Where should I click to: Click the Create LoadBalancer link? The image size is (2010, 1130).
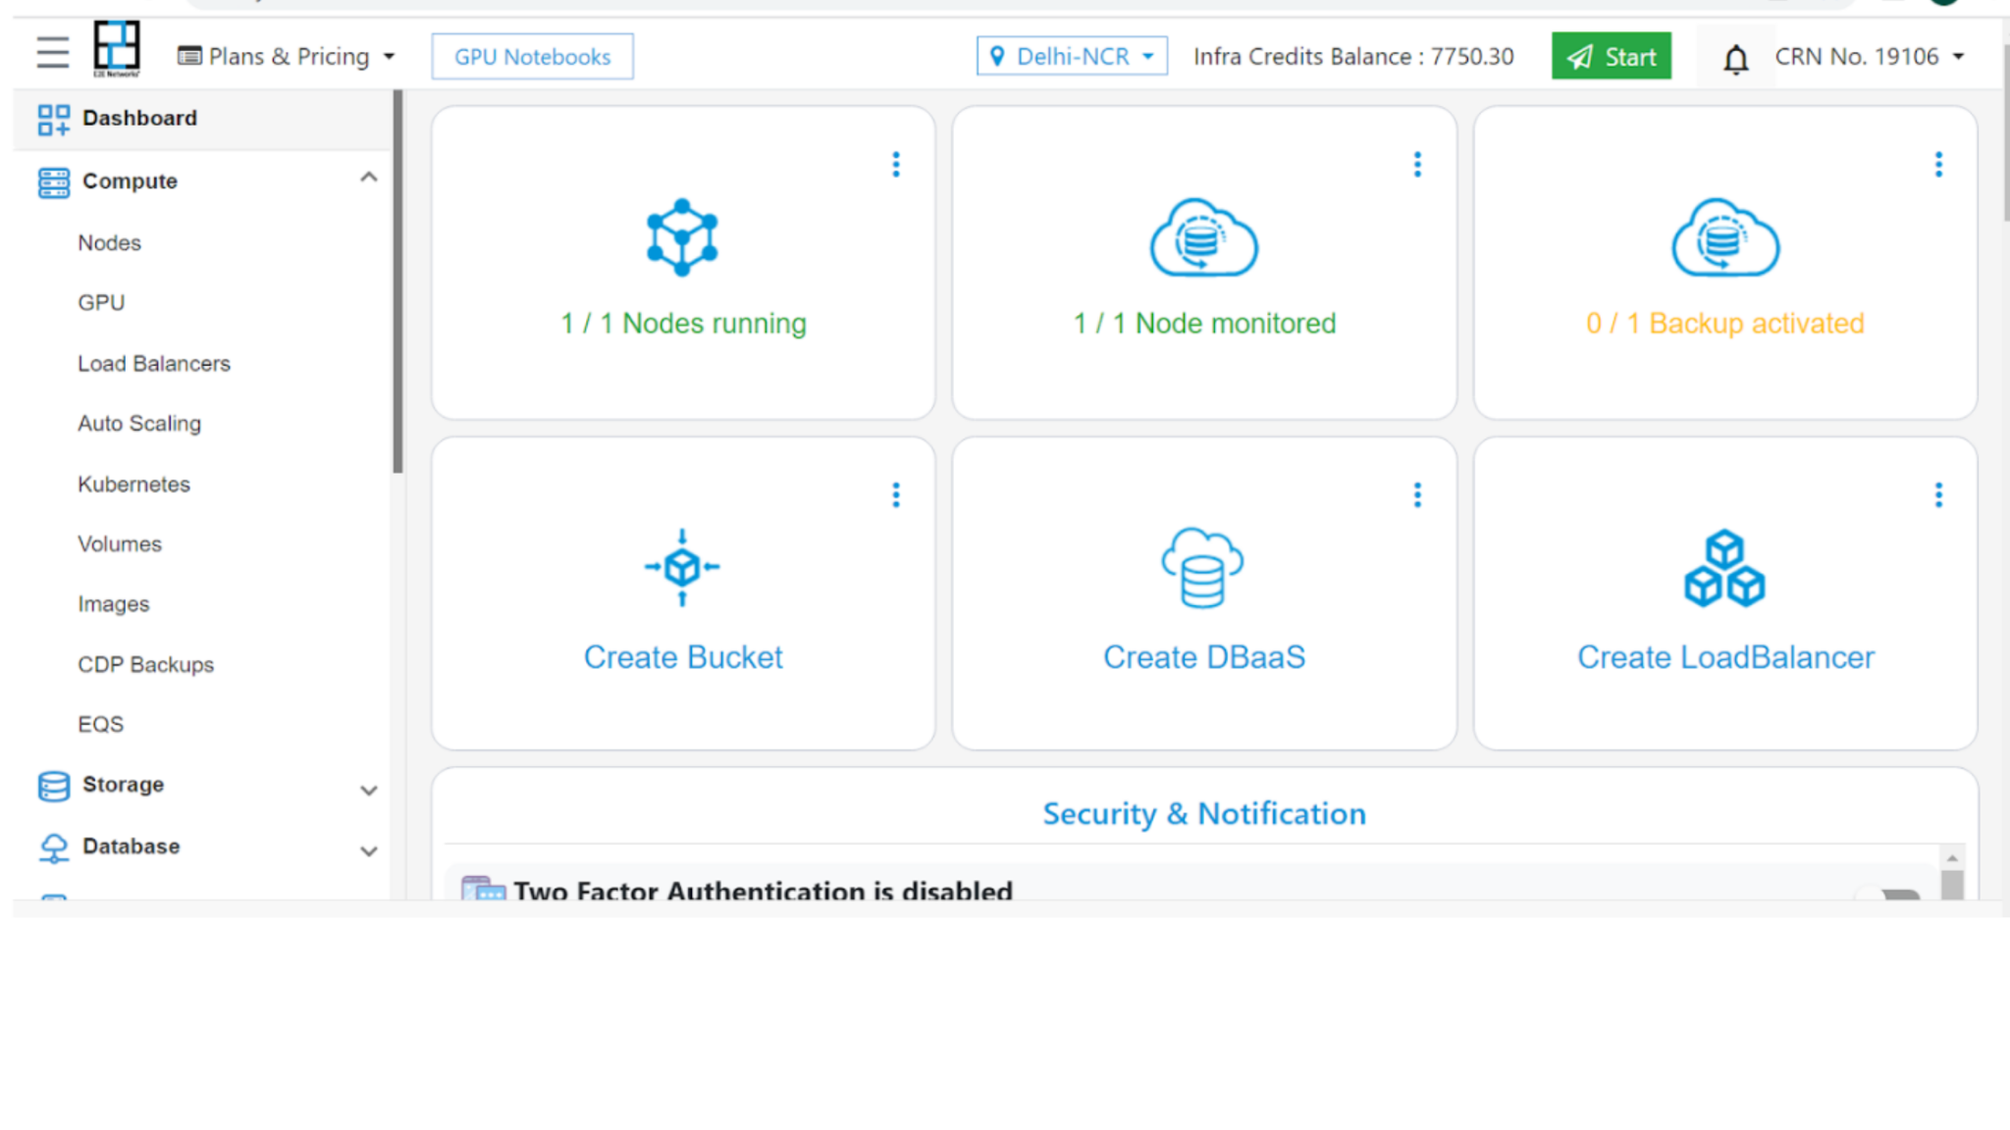[x=1725, y=657]
